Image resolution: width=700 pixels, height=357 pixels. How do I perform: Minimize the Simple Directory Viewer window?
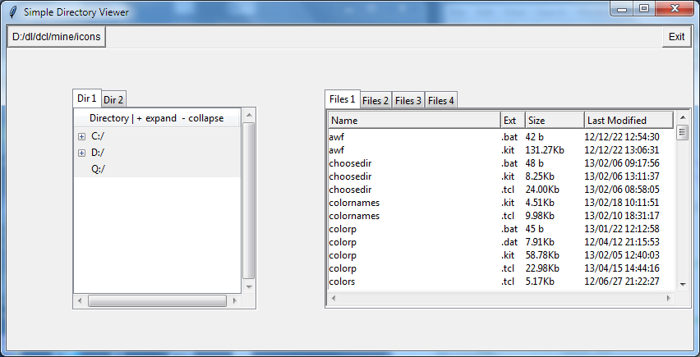click(x=622, y=8)
